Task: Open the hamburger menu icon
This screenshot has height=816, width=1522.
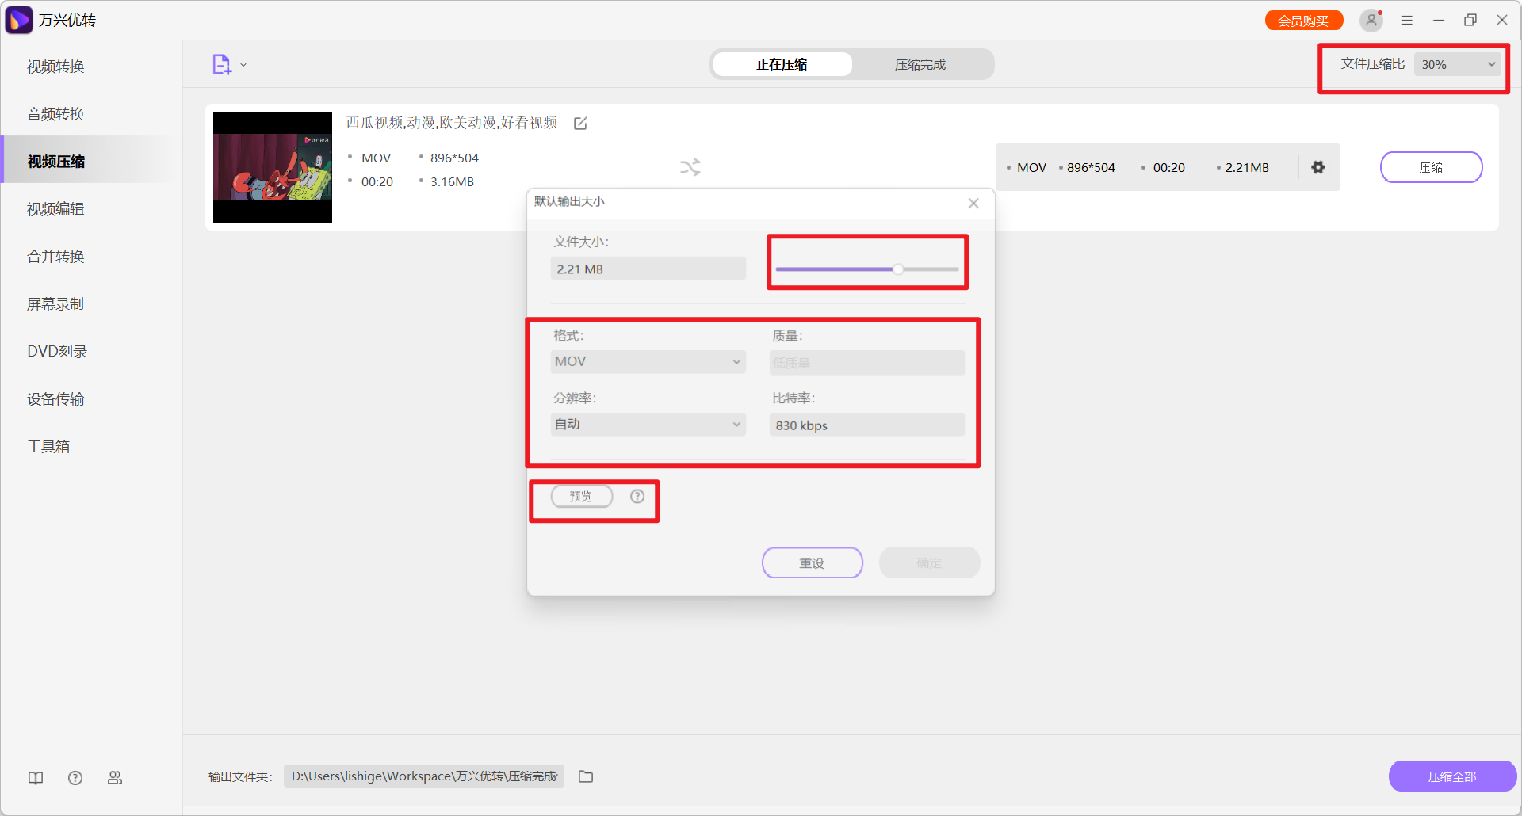Action: tap(1407, 21)
